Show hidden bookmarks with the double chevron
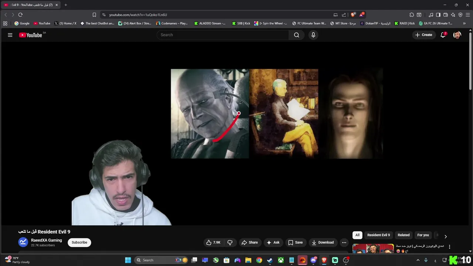473x266 pixels. (464, 23)
